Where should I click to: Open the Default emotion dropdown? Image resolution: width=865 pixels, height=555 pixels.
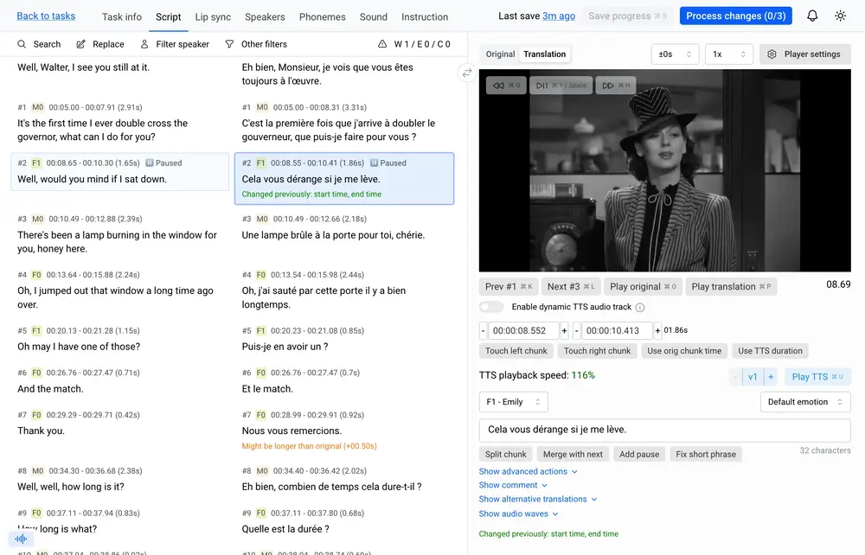tap(805, 401)
